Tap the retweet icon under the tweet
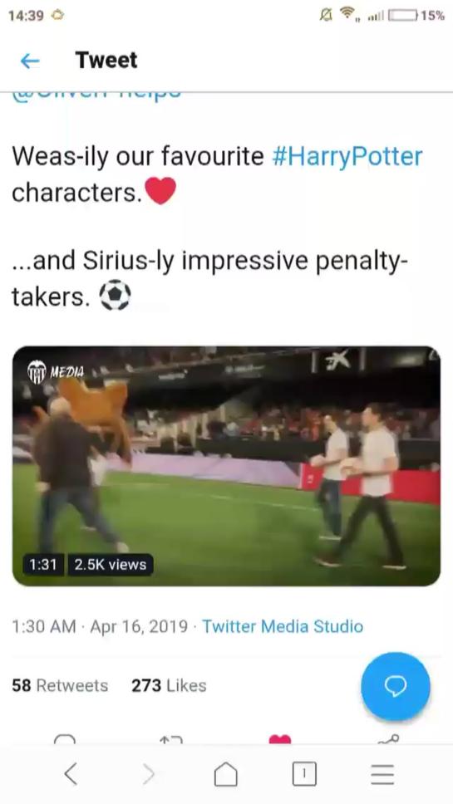This screenshot has width=453, height=804. click(x=172, y=739)
